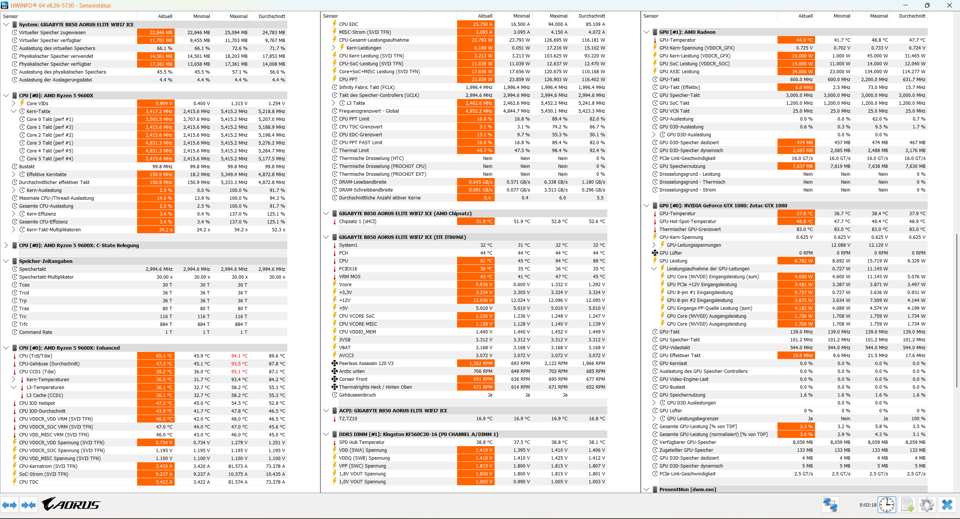Reset timers with the clock icon
This screenshot has width=960, height=519.
point(887,505)
